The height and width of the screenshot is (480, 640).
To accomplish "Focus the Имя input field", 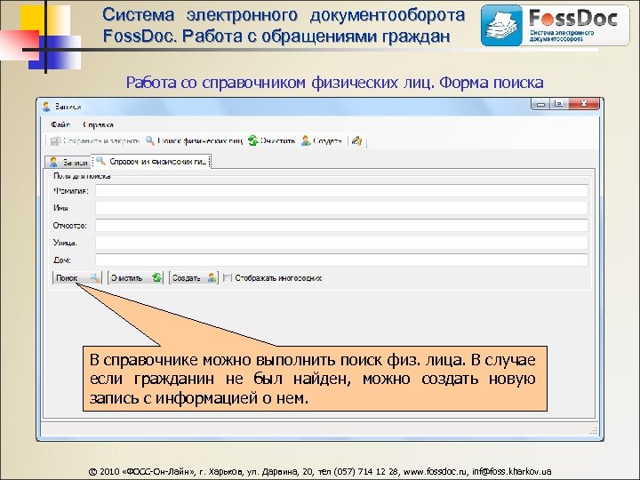I will [x=341, y=208].
